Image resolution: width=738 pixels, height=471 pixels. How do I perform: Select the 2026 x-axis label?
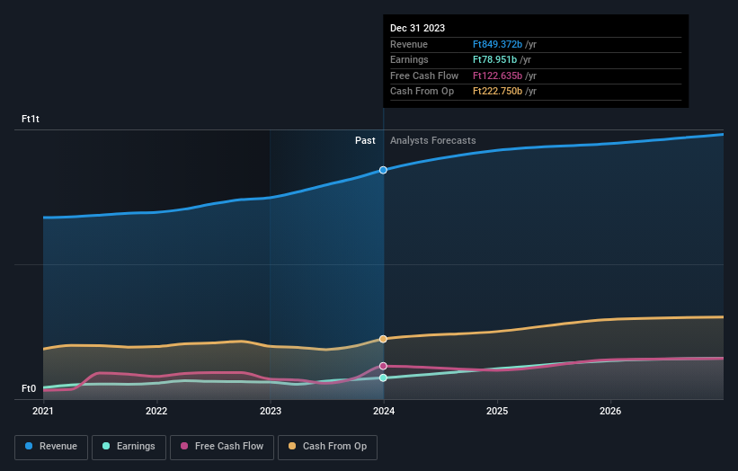pos(610,411)
